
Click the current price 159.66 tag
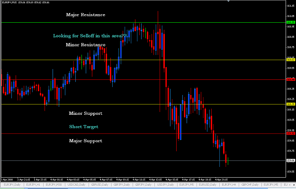click(291, 161)
